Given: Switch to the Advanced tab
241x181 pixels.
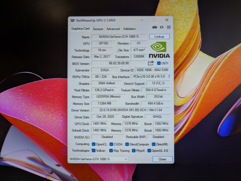Looking at the screenshot, I should 113,29.
